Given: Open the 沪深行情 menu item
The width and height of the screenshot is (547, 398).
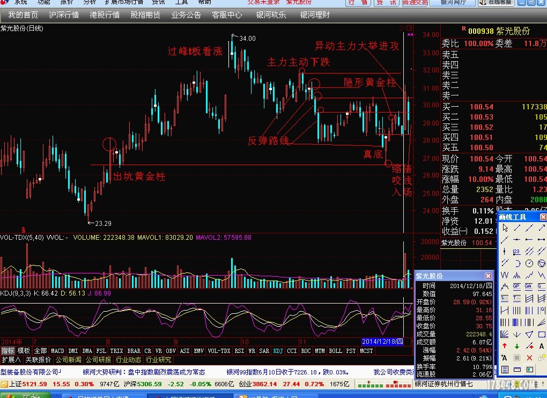Looking at the screenshot, I should (x=64, y=15).
